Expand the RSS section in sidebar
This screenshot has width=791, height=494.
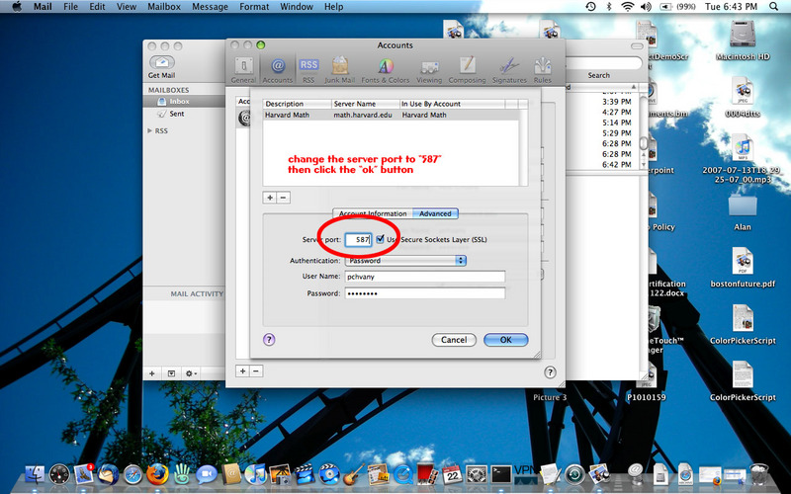(x=150, y=130)
